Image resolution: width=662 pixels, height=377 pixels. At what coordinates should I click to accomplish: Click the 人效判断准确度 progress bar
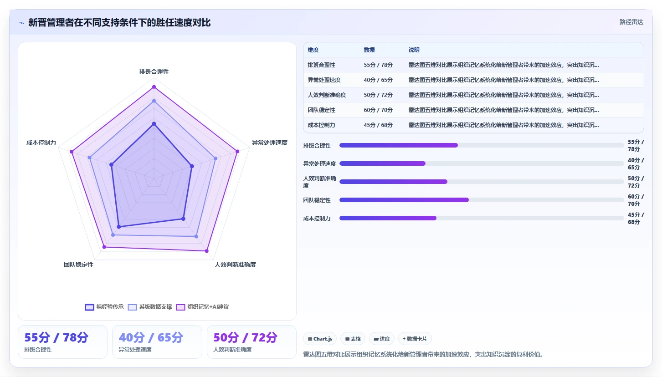point(482,182)
